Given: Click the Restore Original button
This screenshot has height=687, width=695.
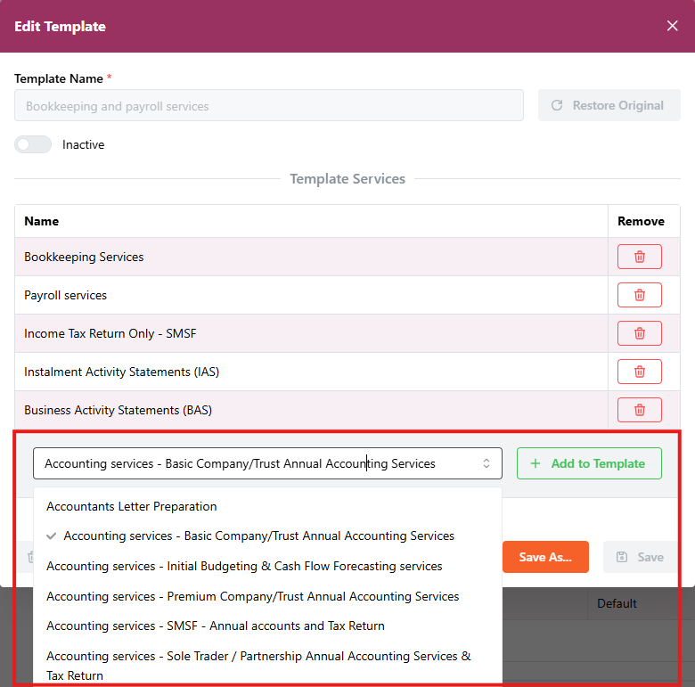Looking at the screenshot, I should tap(609, 105).
